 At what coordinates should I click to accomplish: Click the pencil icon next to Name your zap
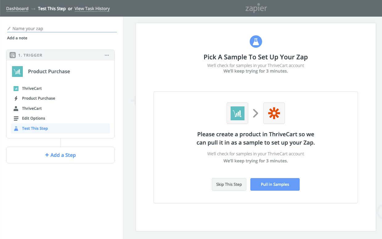pyautogui.click(x=9, y=29)
